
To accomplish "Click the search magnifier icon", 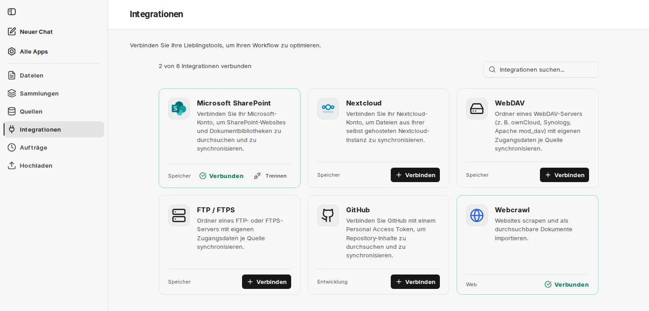I will point(492,69).
